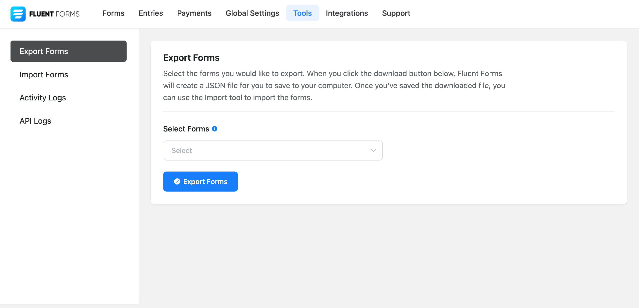
Task: Open the Support page
Action: coord(396,13)
